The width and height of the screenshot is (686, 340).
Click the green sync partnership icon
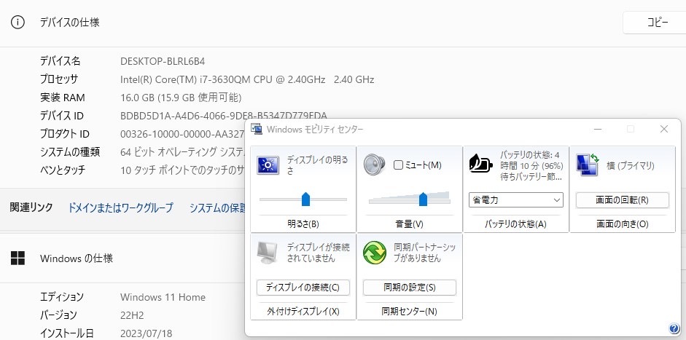pos(375,253)
